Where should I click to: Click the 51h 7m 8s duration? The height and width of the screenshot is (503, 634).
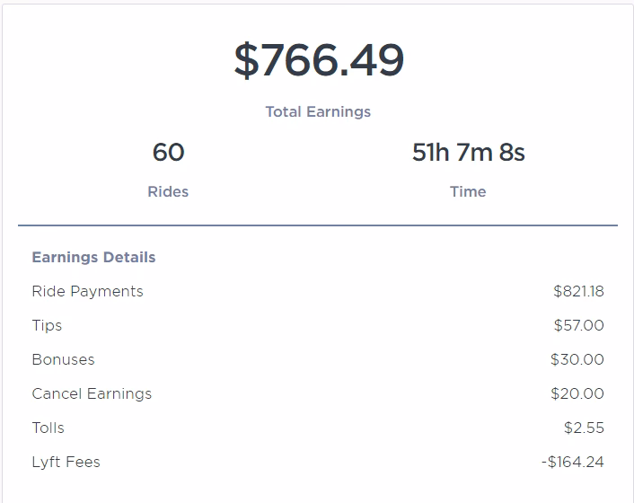click(x=468, y=153)
